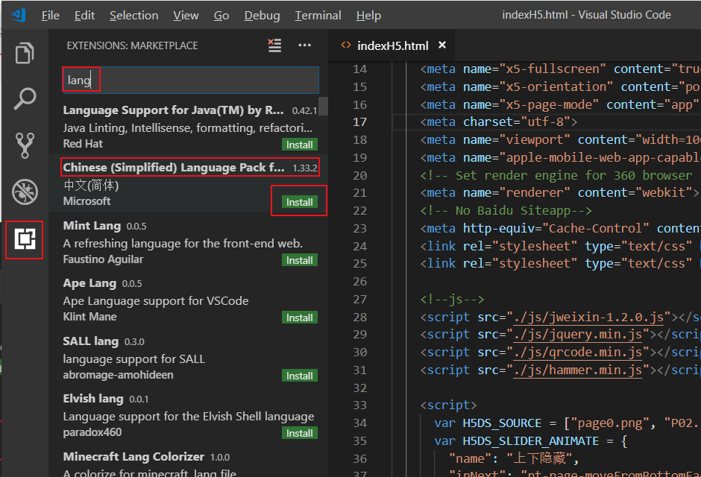Select the Extensions icon in the activity bar
Screen dimensions: 701x477
[x=25, y=240]
